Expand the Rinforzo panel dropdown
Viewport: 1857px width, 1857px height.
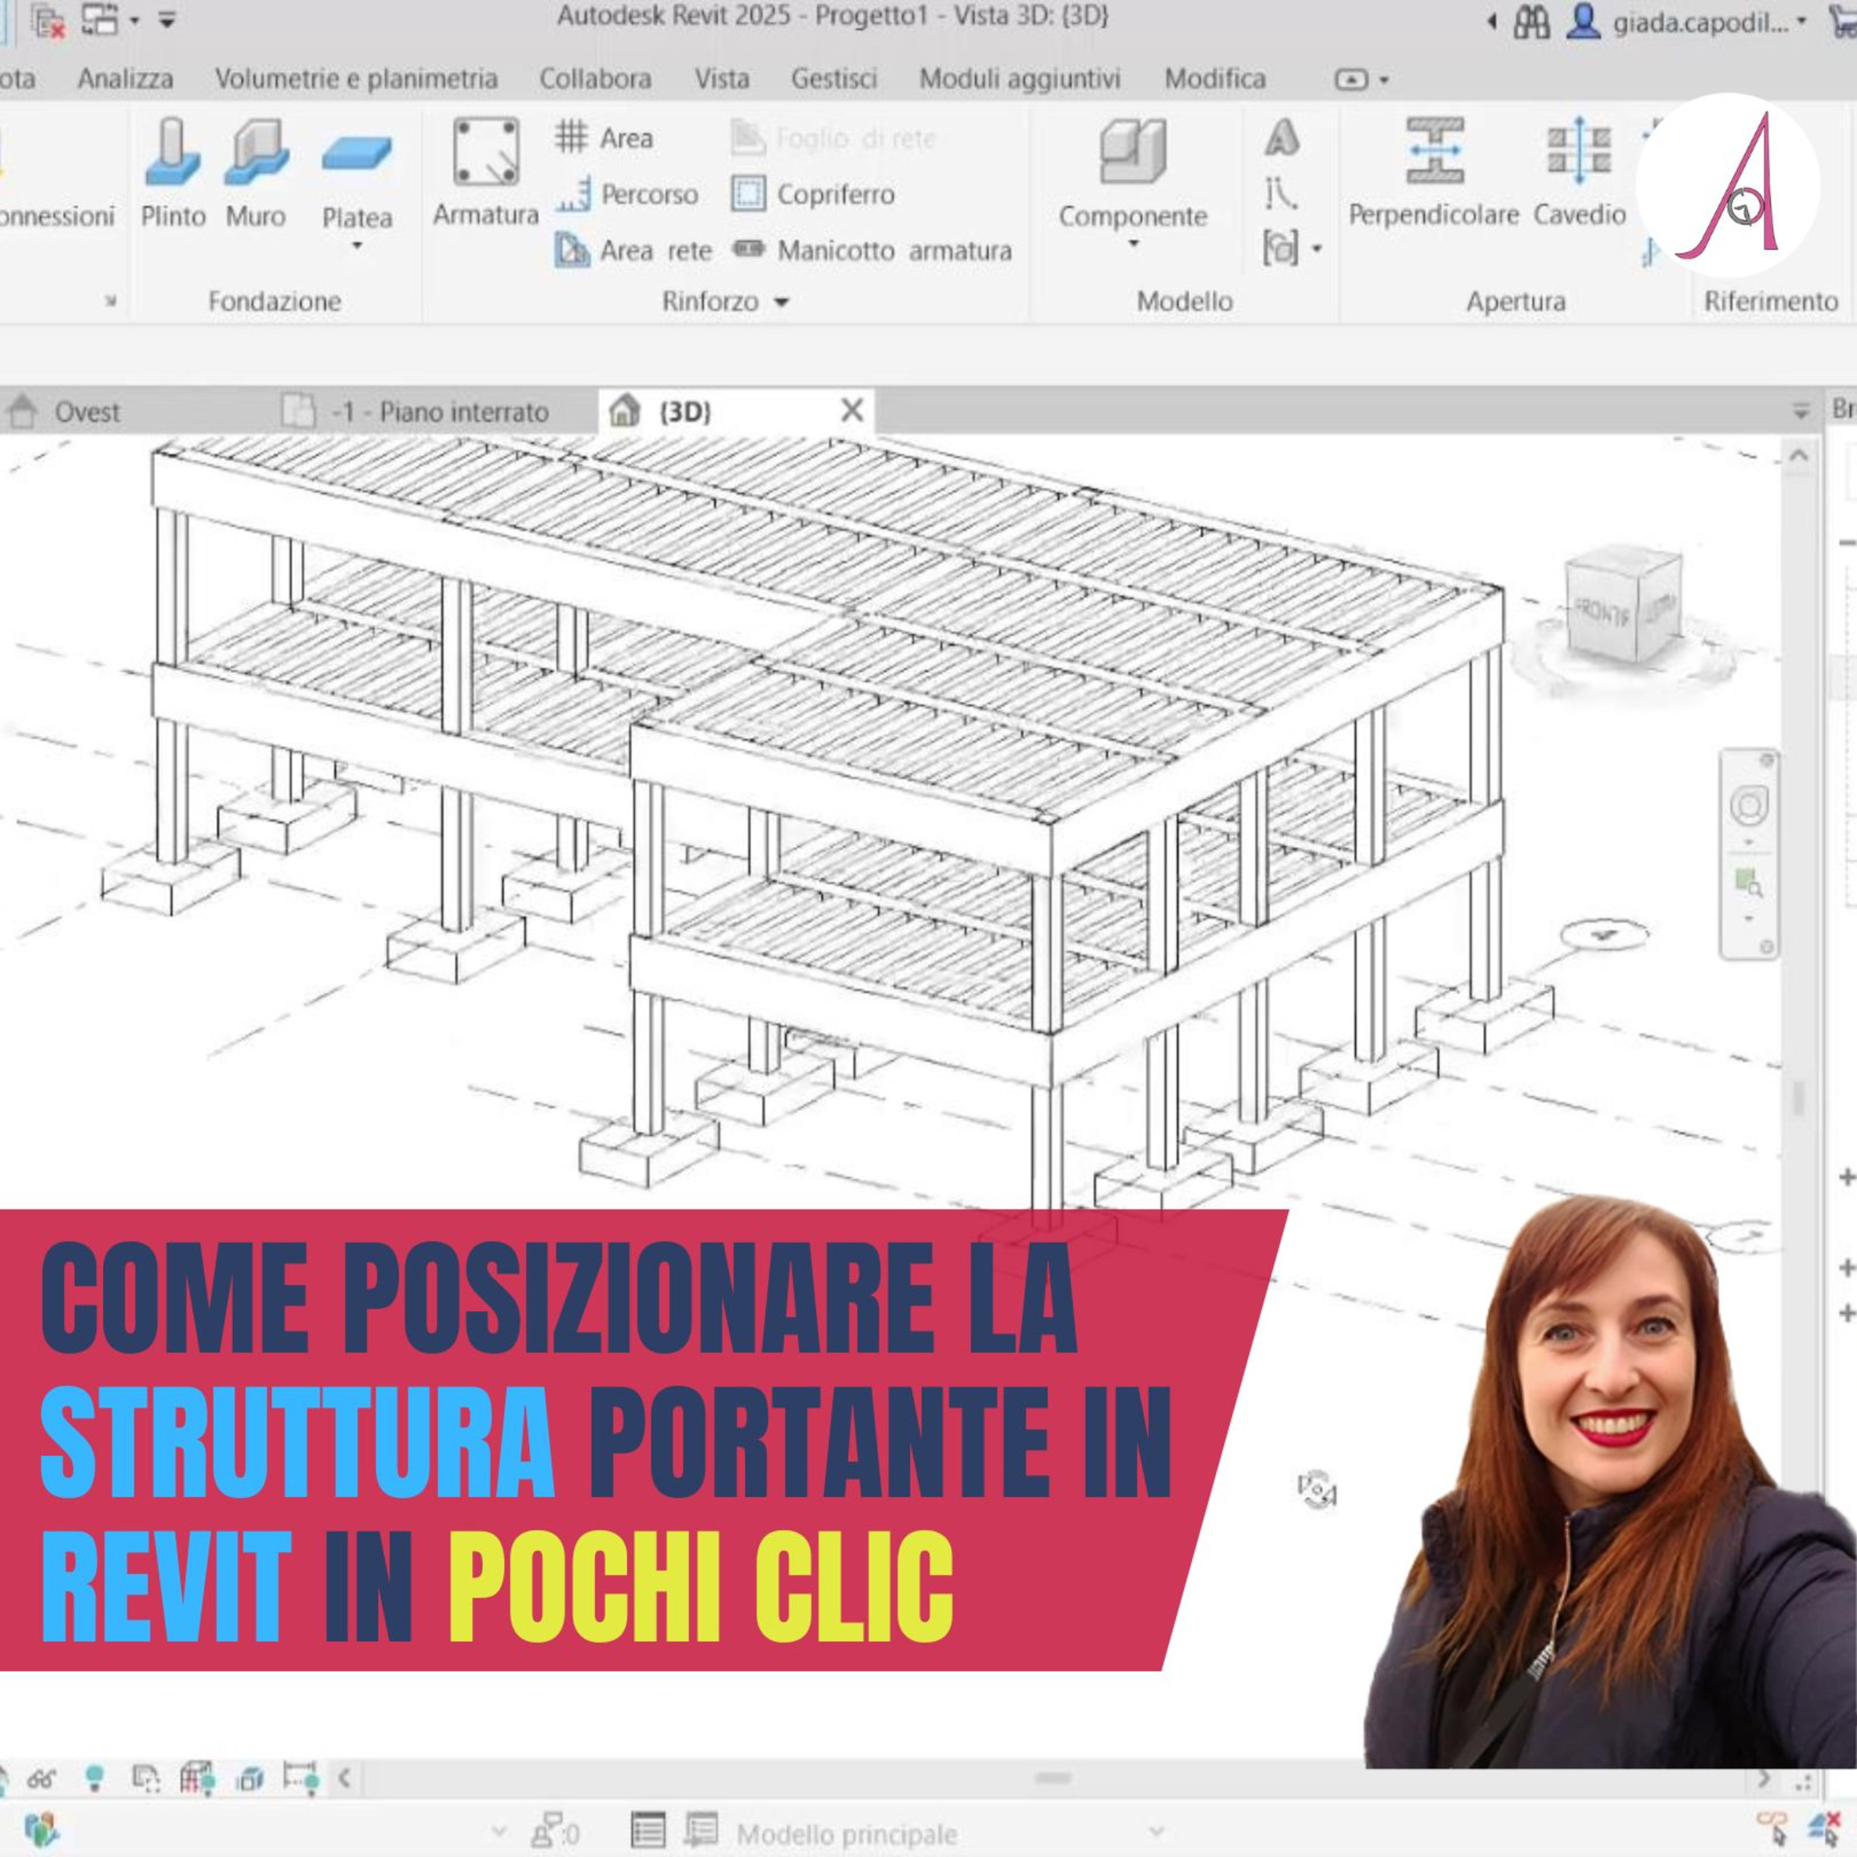781,302
